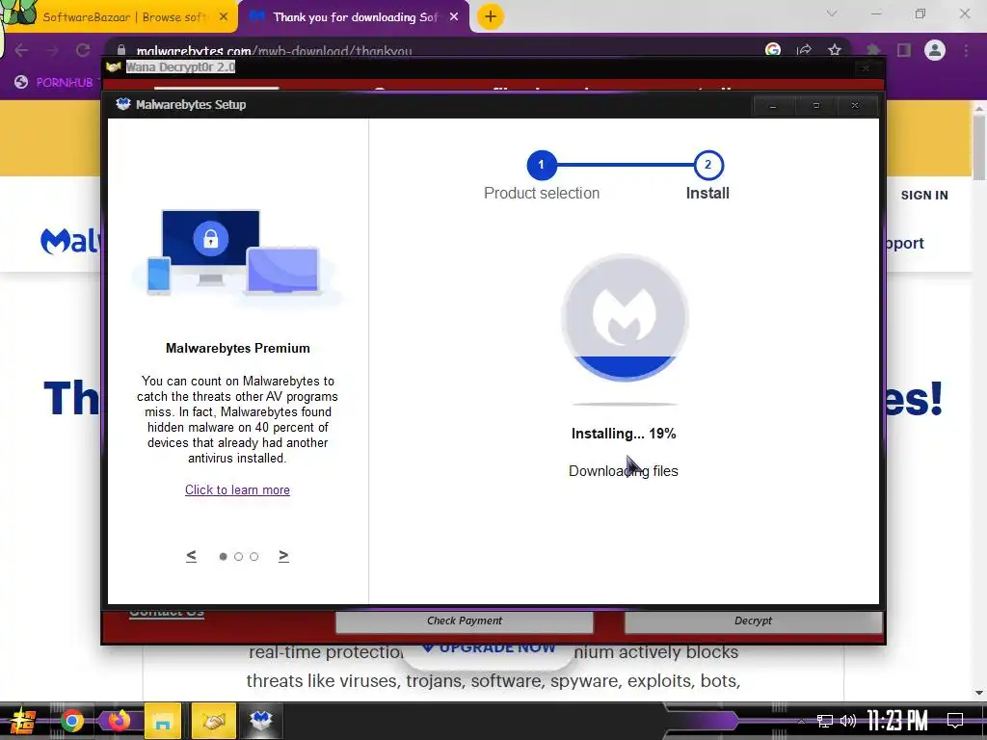This screenshot has width=987, height=740.
Task: Close the SoftwareBazaar tab
Action: click(224, 17)
